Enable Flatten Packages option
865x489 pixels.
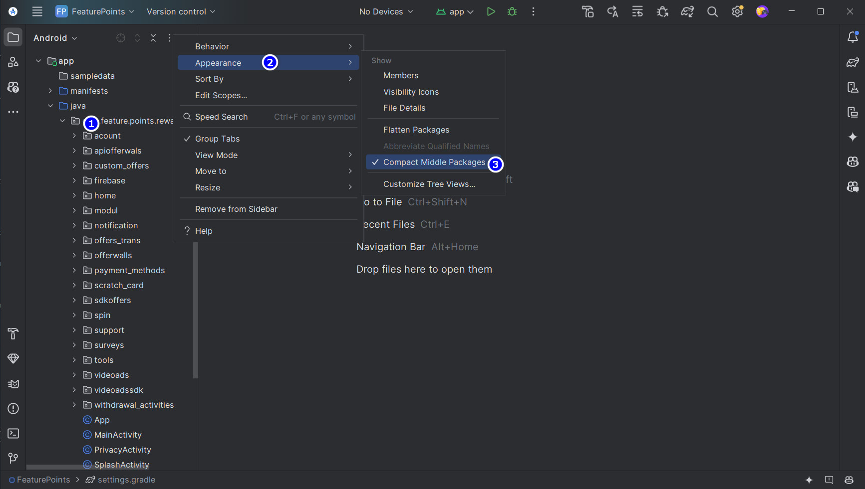point(416,130)
